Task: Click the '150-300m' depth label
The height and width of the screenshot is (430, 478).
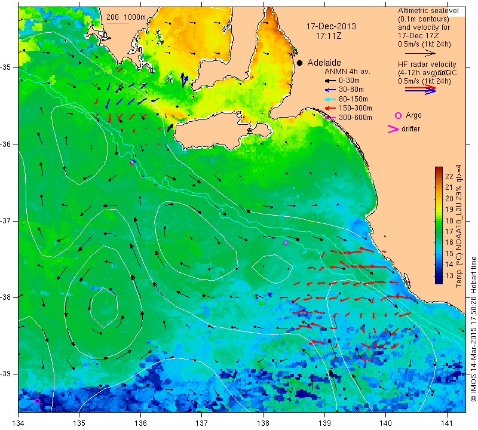Action: [355, 108]
